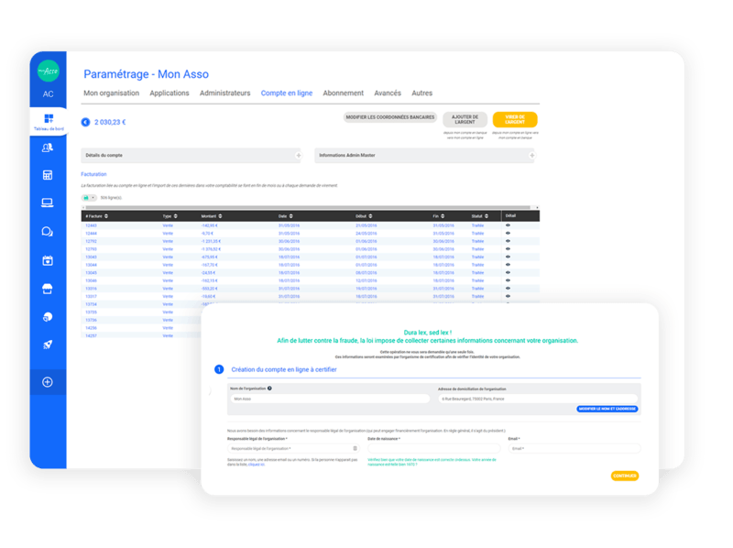
Task: Click the rocket icon in sidebar
Action: 48,345
